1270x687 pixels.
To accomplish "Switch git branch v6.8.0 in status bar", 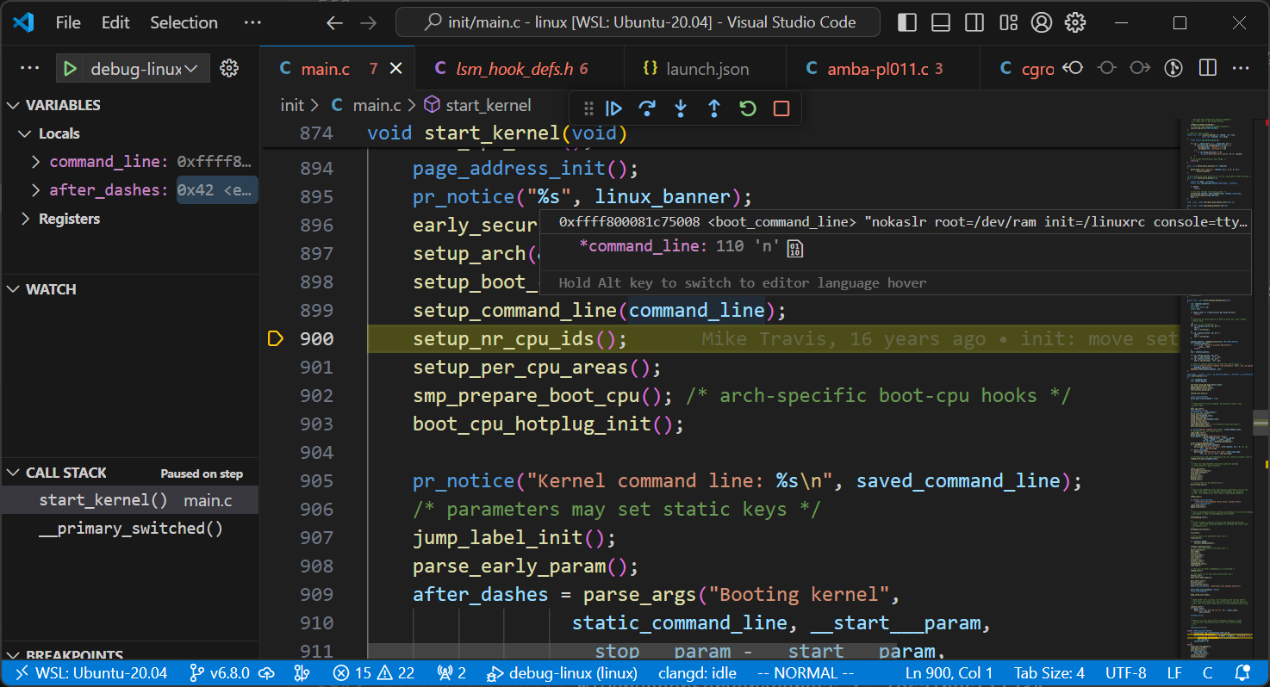I will click(x=219, y=673).
